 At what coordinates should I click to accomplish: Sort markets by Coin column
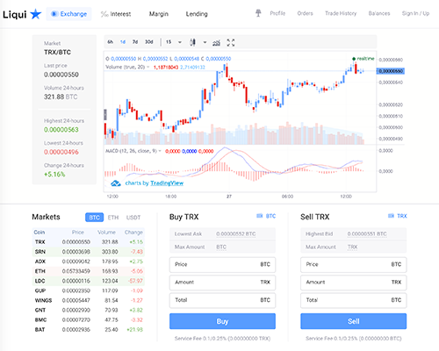pyautogui.click(x=40, y=233)
